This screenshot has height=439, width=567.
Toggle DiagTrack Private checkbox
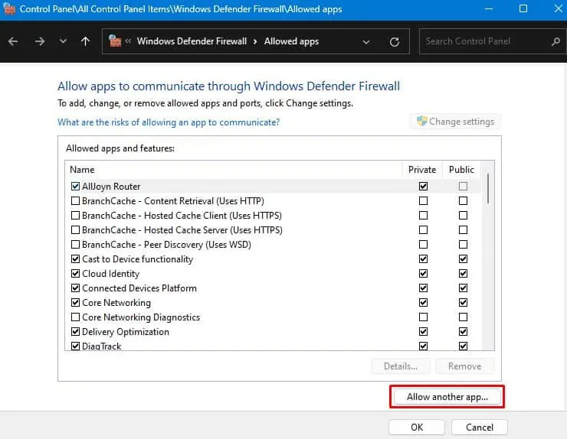[x=423, y=346]
